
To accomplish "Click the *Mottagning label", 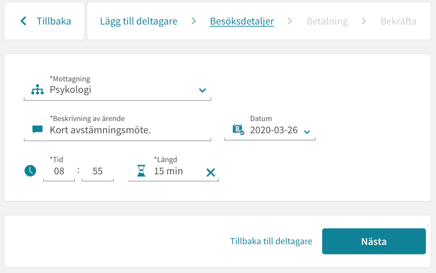I will click(70, 79).
